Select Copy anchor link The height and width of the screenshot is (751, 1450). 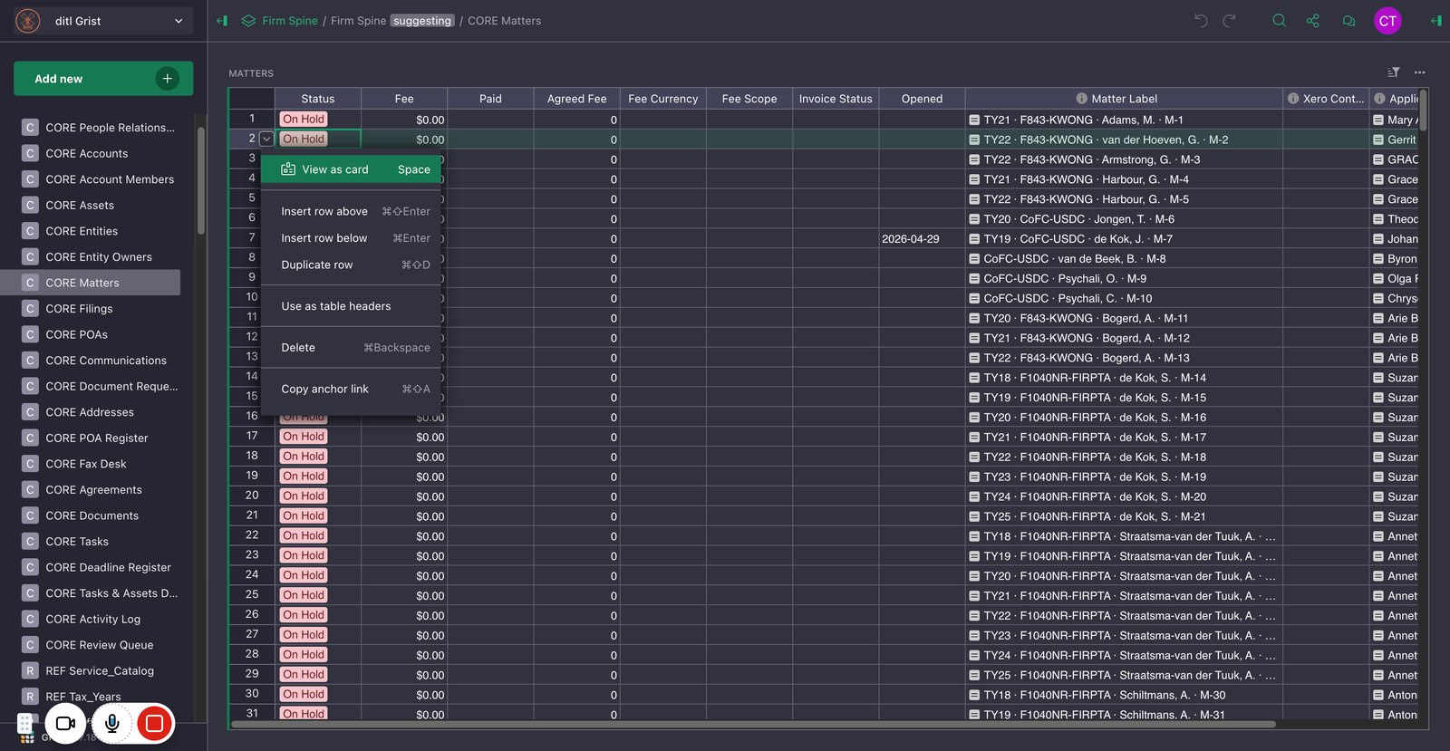352,389
